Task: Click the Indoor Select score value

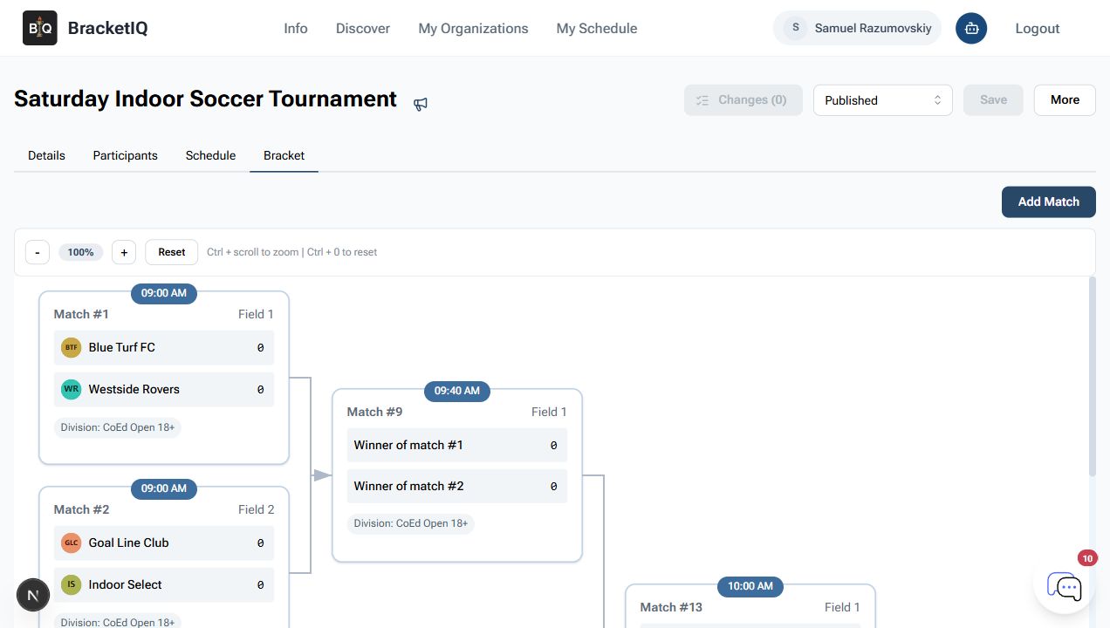Action: point(260,584)
